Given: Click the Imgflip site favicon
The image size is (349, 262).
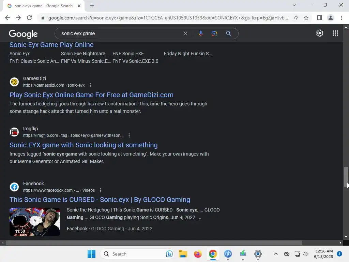Looking at the screenshot, I should click(x=14, y=132).
